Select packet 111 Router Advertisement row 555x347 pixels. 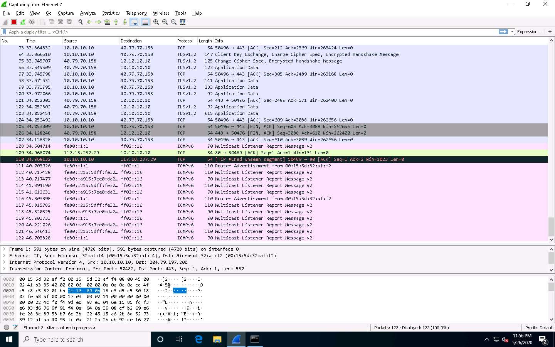tap(274, 166)
